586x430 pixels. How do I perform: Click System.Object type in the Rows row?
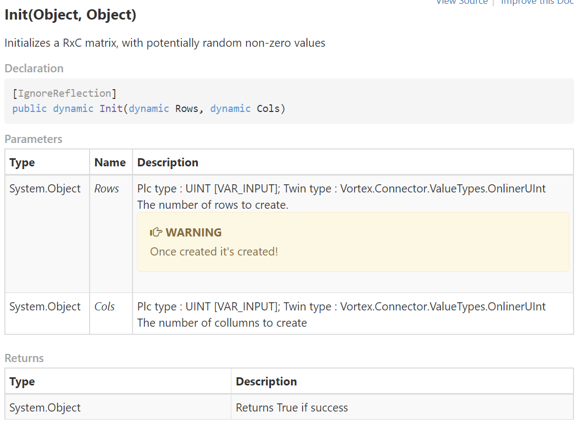click(x=45, y=189)
